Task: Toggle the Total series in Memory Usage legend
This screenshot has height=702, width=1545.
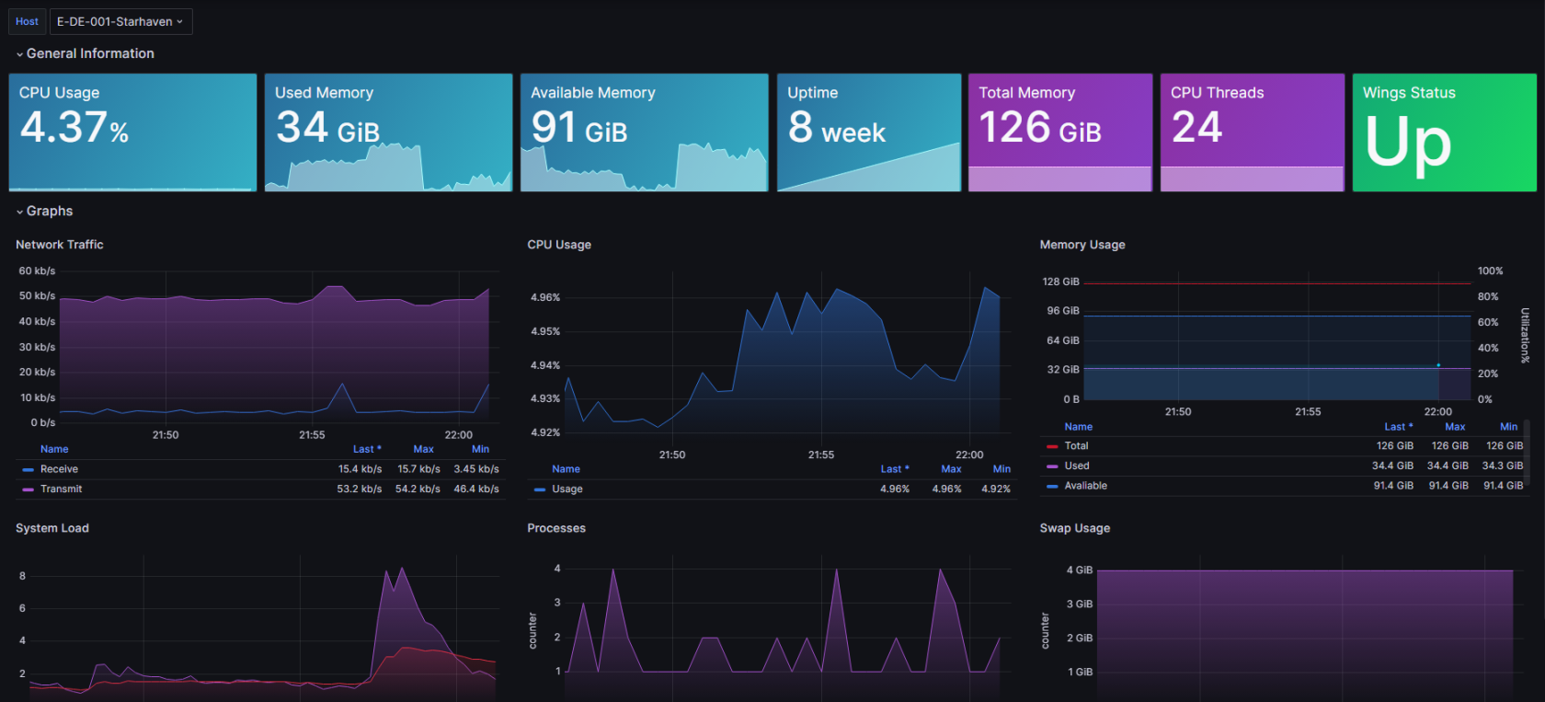Action: coord(1076,446)
